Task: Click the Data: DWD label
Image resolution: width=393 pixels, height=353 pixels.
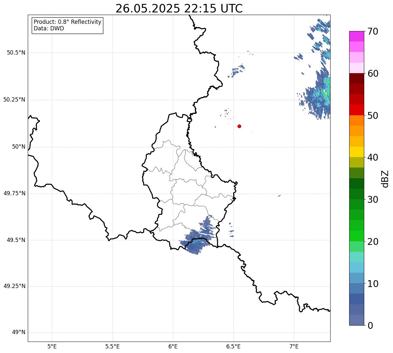Action: (x=49, y=28)
